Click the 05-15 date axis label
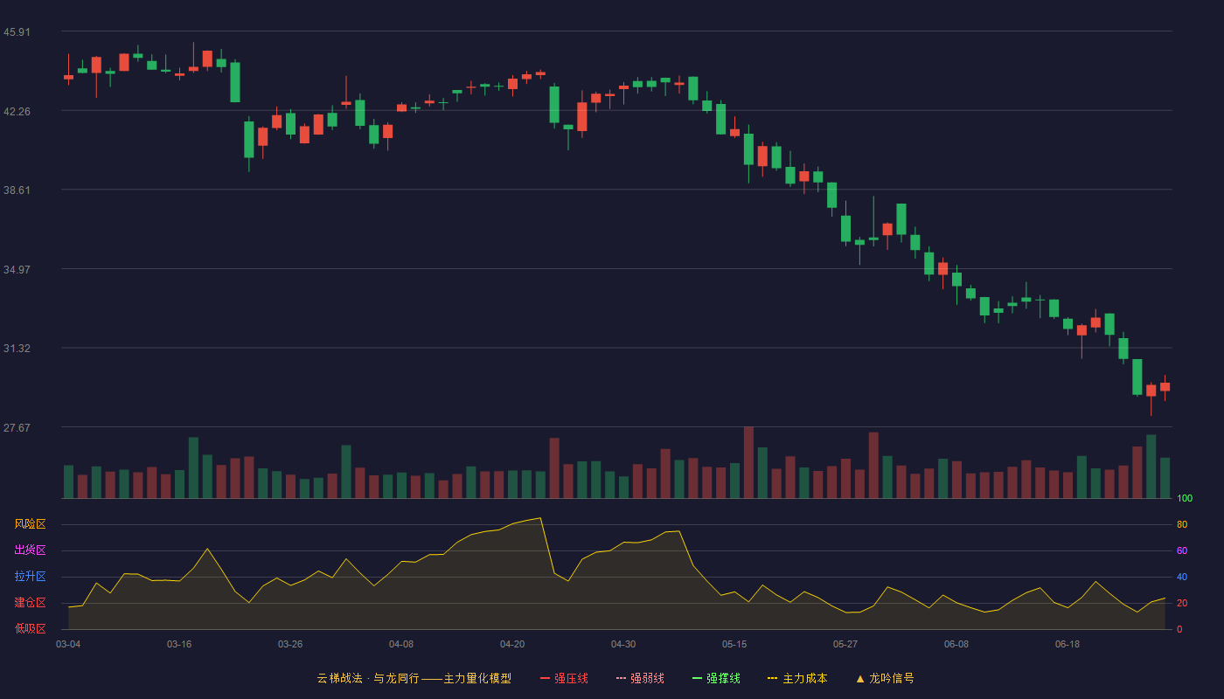This screenshot has height=699, width=1224. pyautogui.click(x=734, y=644)
